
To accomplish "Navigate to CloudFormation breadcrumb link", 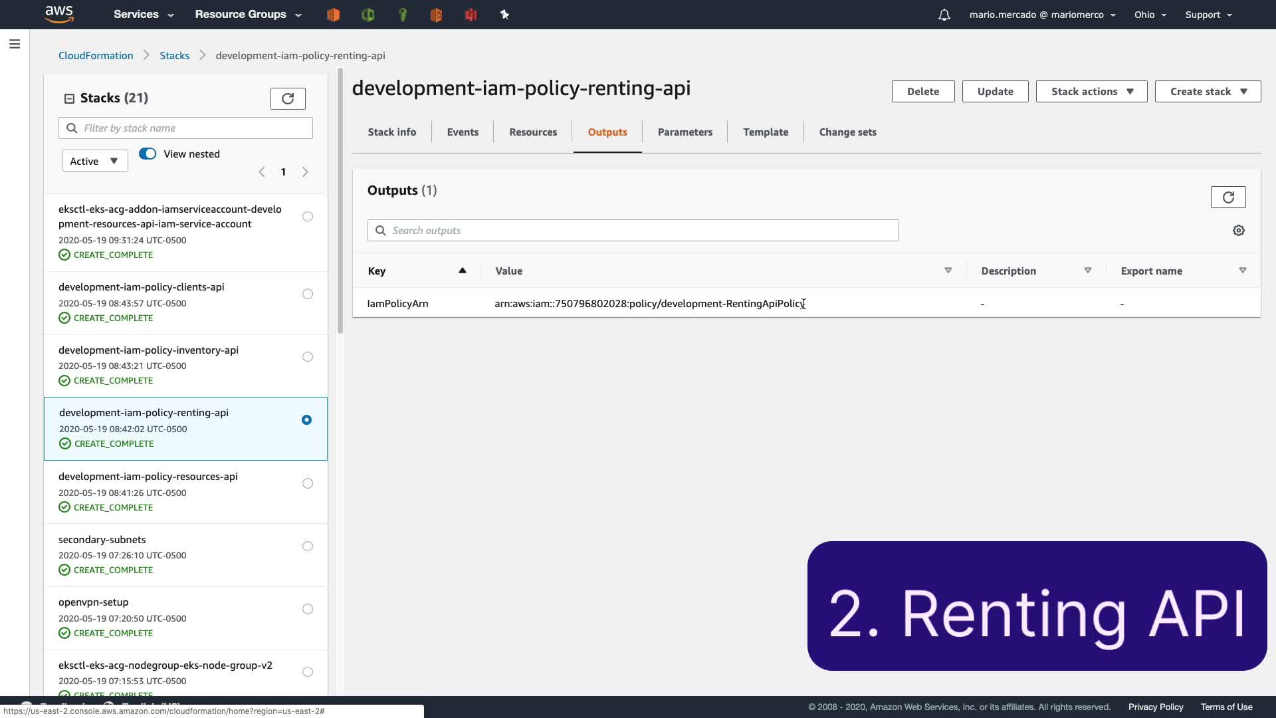I will (x=96, y=55).
